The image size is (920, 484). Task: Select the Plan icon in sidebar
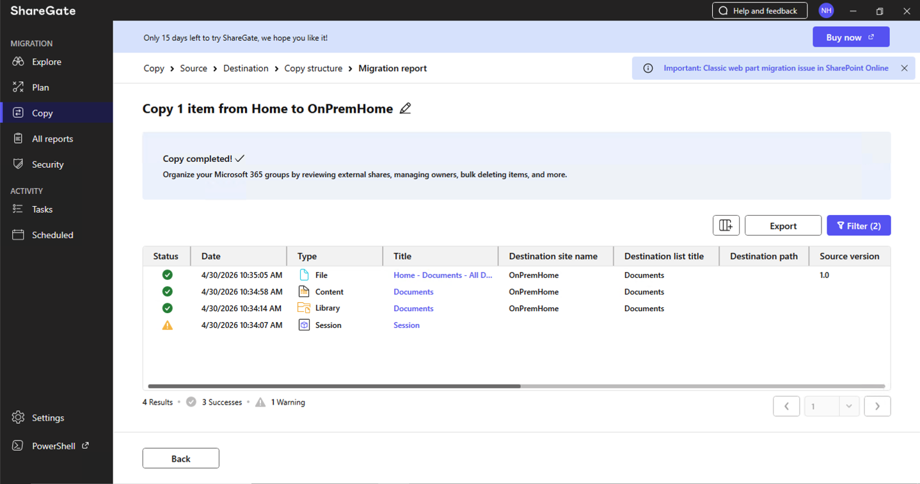click(18, 87)
